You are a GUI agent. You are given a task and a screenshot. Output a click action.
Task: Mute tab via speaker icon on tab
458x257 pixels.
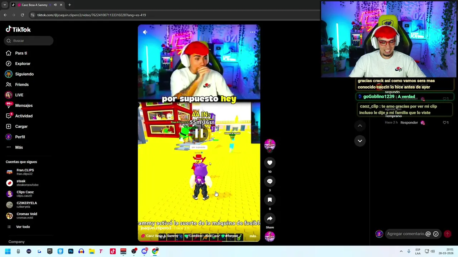(55, 5)
